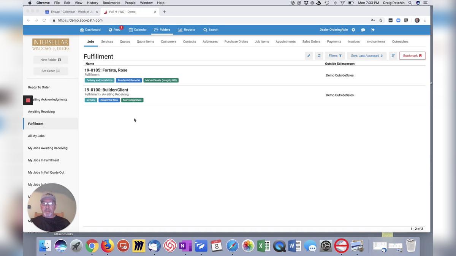Switch to the Quotes tab
Viewport: 456px width, 256px height.
click(125, 41)
